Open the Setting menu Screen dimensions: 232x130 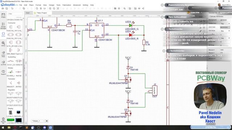point(85,5)
